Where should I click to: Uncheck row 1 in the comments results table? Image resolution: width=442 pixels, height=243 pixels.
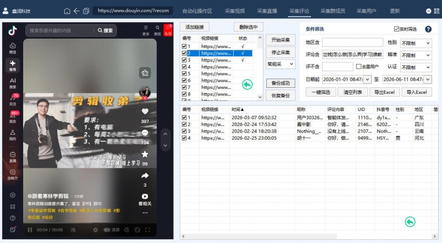pyautogui.click(x=185, y=118)
